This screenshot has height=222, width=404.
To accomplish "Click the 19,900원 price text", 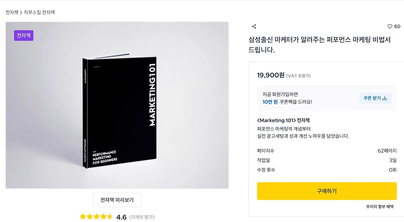I will tap(270, 75).
